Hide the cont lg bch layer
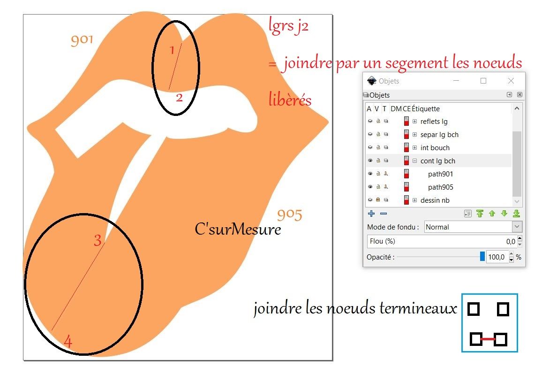 (370, 161)
